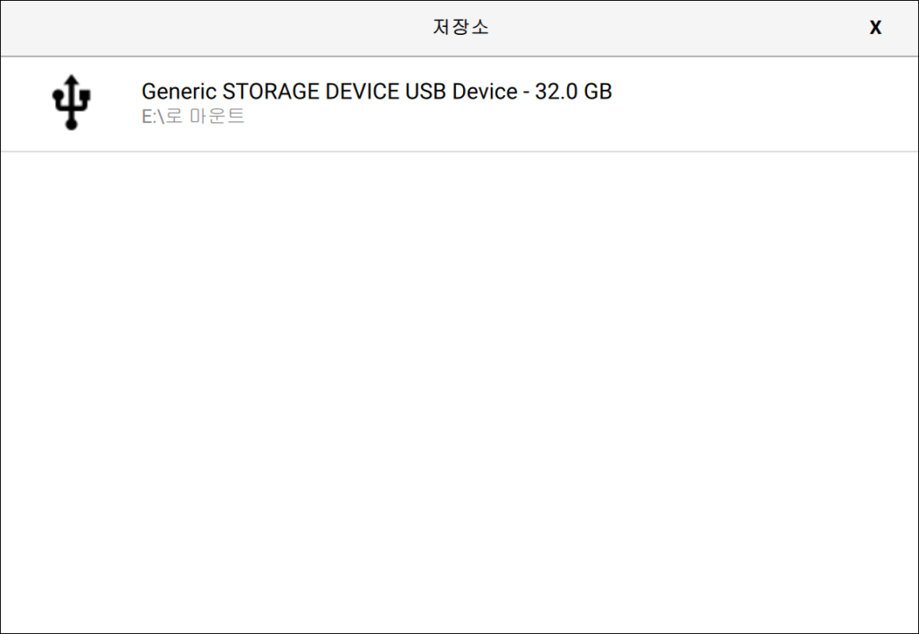The image size is (919, 634).
Task: Click the round base of the USB symbol
Action: coord(72,124)
